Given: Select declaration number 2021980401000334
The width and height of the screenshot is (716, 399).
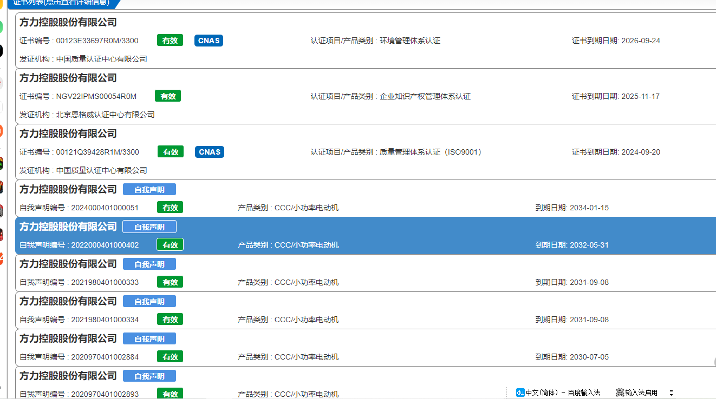Looking at the screenshot, I should (x=105, y=320).
